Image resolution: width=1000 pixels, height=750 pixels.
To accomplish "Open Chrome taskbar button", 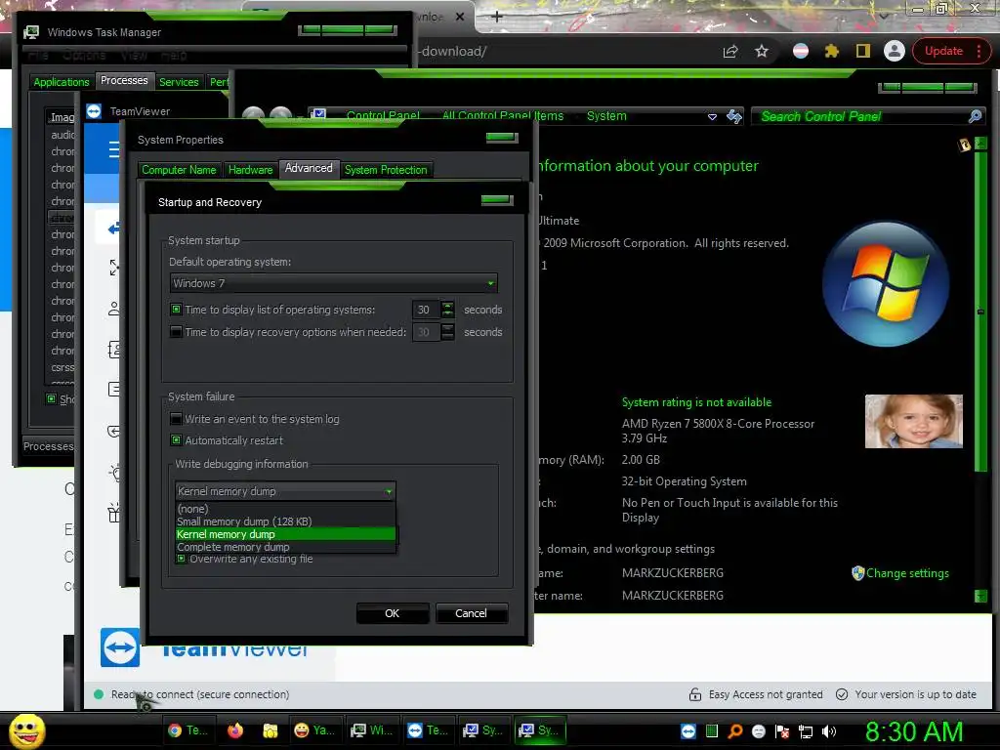I will 187,730.
